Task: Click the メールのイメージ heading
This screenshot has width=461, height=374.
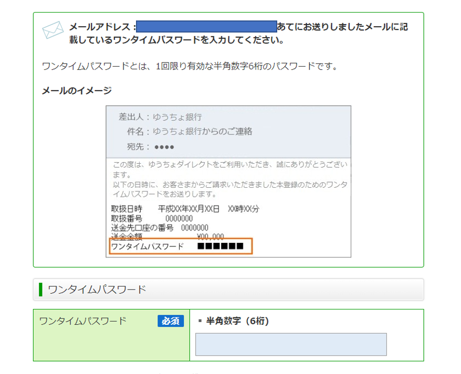Action: pos(77,91)
